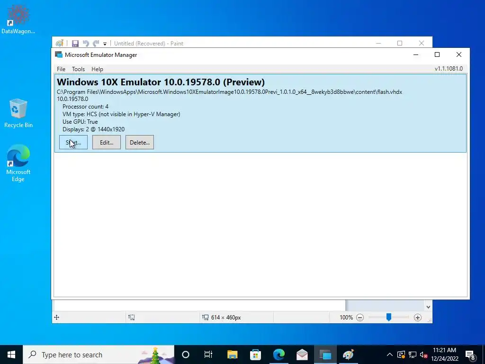Viewport: 485px width, 364px height.
Task: Click the security alert icon in system tray
Action: pyautogui.click(x=401, y=355)
